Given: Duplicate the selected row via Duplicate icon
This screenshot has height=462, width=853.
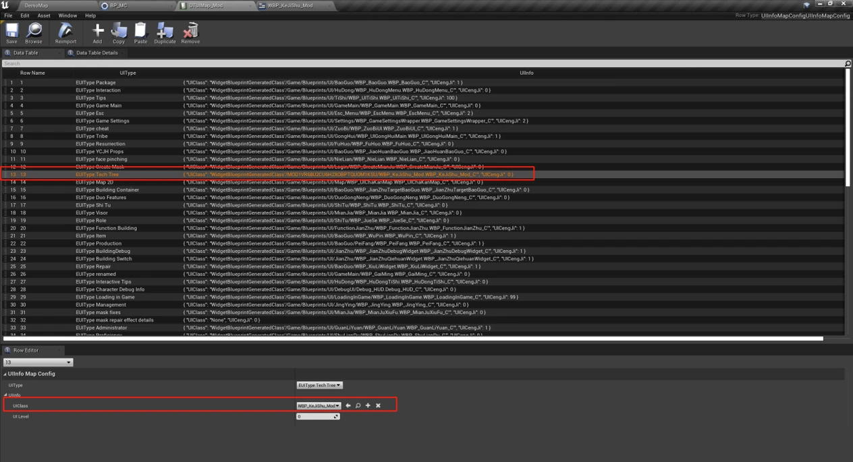Looking at the screenshot, I should coord(164,32).
